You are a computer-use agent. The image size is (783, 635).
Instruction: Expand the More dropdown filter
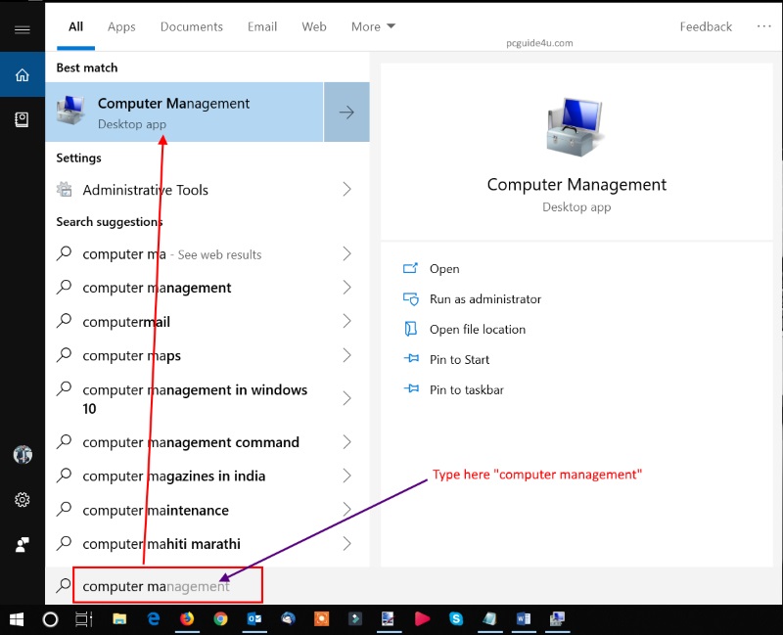pyautogui.click(x=373, y=26)
